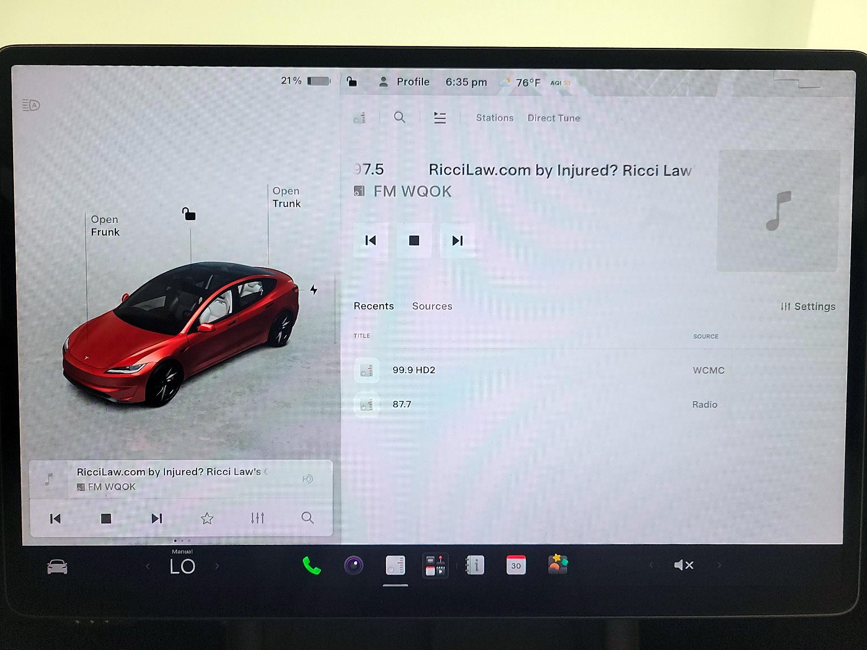Switch to the Direct Tune tab
This screenshot has height=650, width=867.
tap(554, 118)
